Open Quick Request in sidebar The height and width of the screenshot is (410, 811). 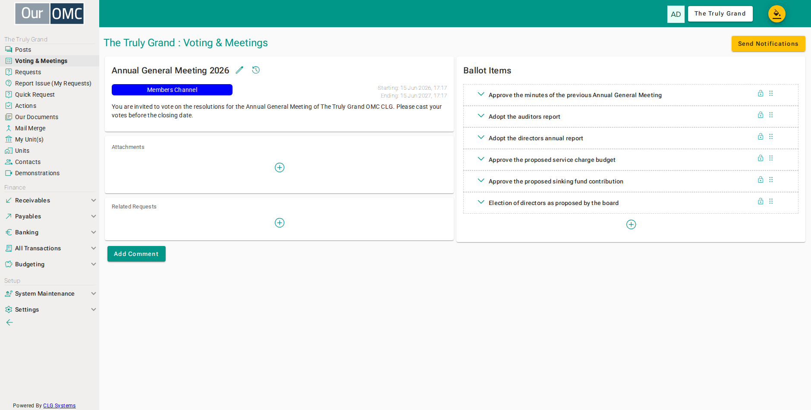click(50, 95)
